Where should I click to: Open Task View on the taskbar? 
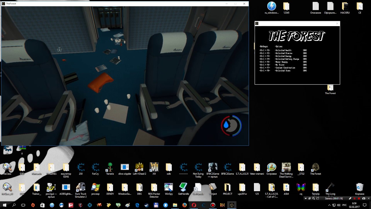point(23,205)
